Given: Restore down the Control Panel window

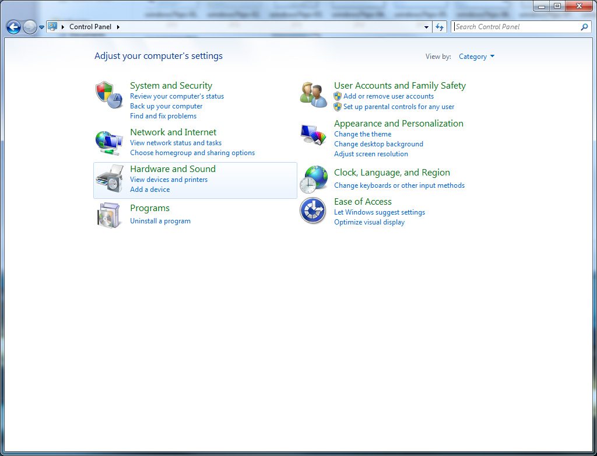Looking at the screenshot, I should [557, 6].
